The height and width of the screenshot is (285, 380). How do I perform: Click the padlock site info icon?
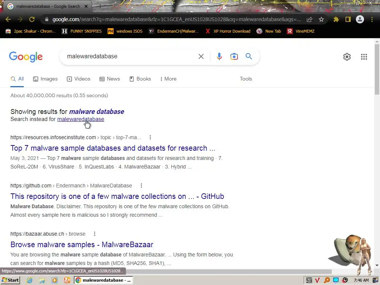[x=47, y=19]
